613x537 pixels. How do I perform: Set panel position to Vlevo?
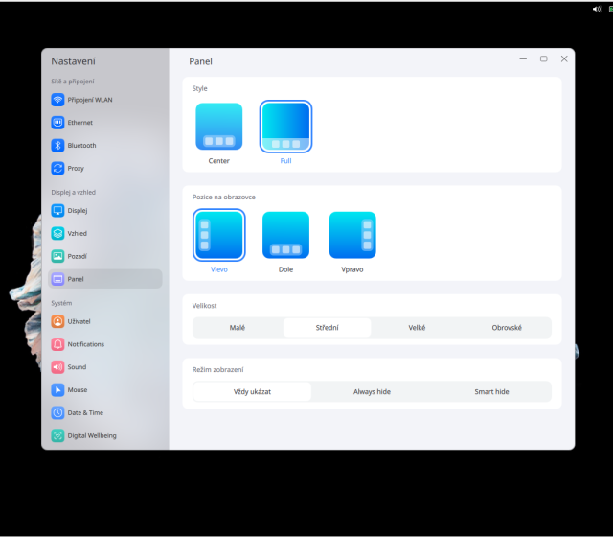coord(218,235)
